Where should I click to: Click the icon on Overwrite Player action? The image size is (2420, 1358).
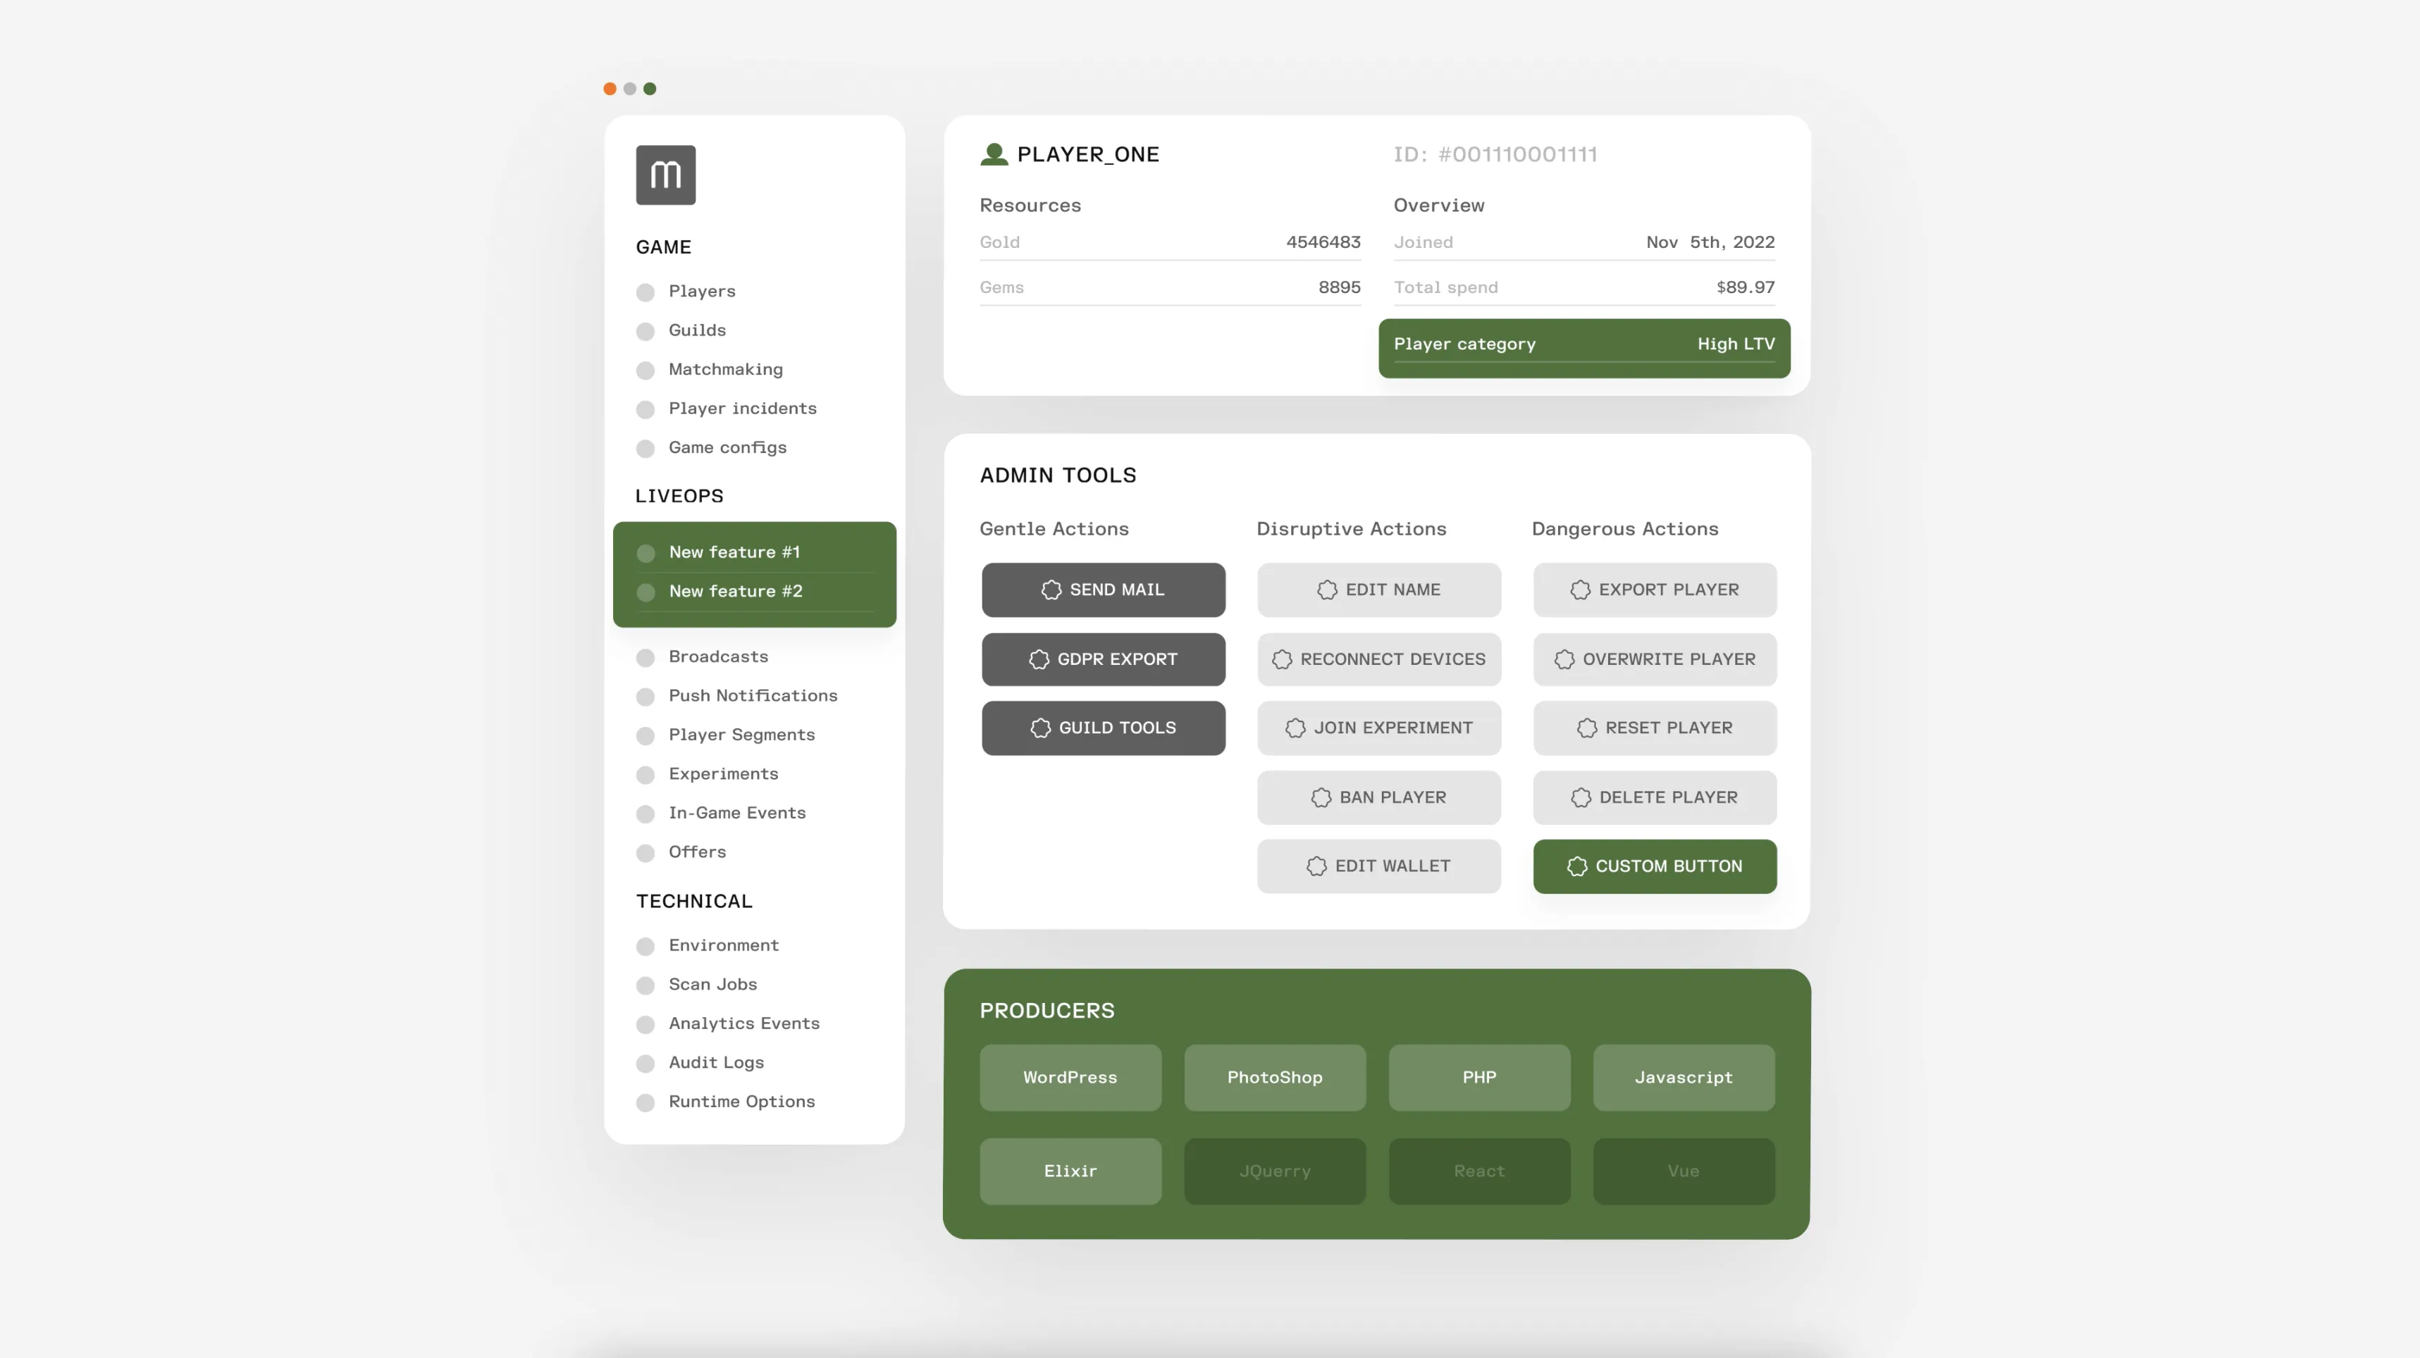[x=1564, y=659]
